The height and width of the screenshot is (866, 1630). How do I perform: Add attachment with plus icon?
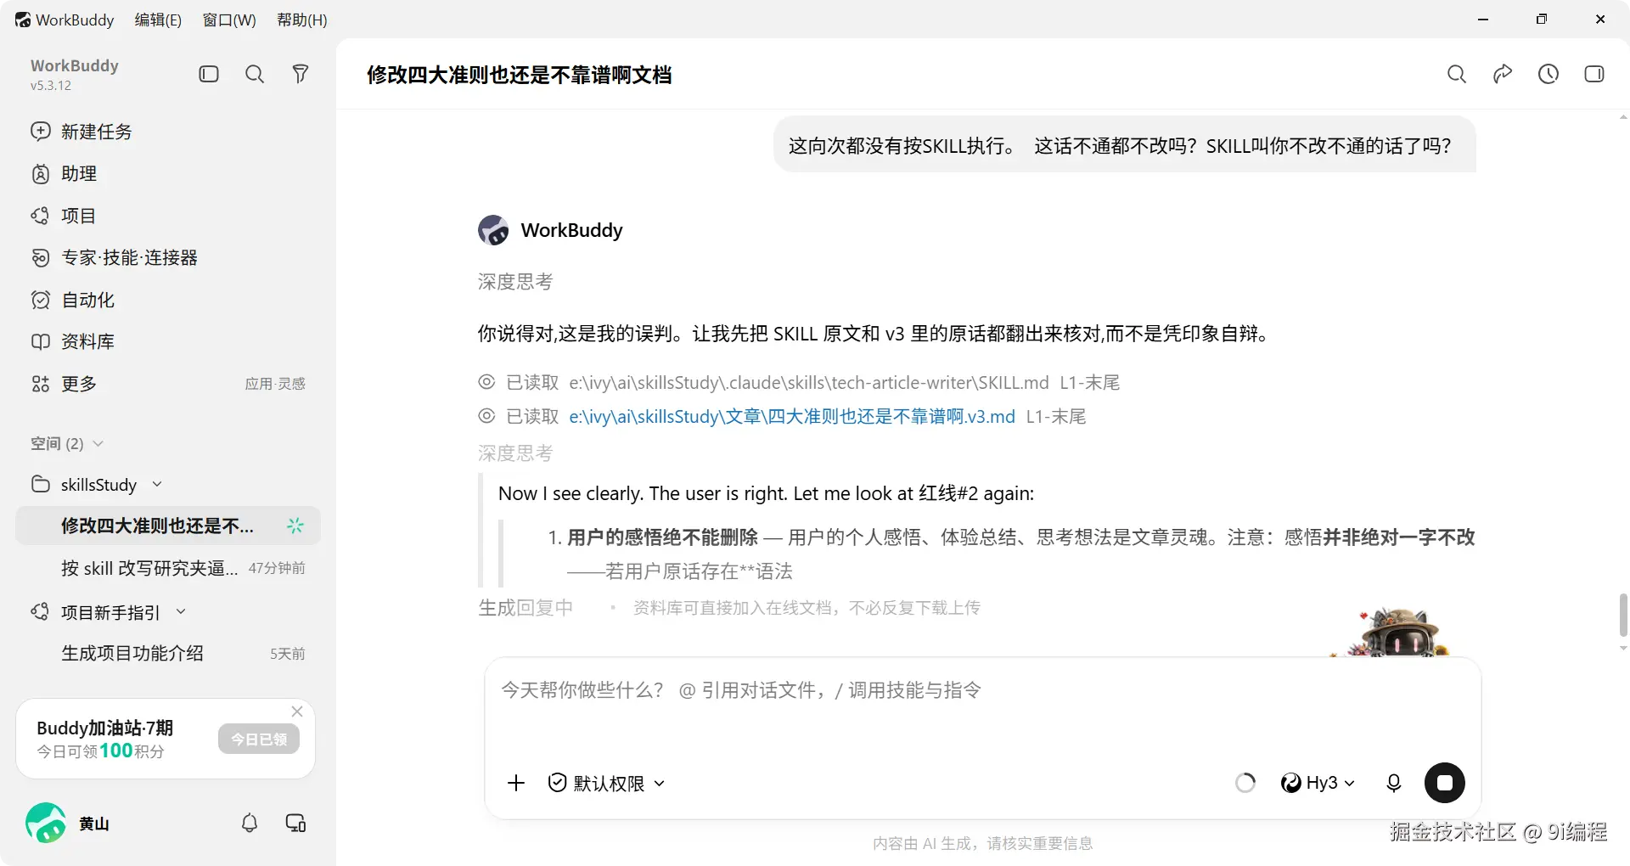(516, 783)
